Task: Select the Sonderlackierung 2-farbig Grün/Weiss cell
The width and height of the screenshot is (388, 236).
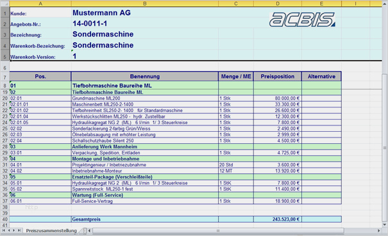Action: pos(145,129)
